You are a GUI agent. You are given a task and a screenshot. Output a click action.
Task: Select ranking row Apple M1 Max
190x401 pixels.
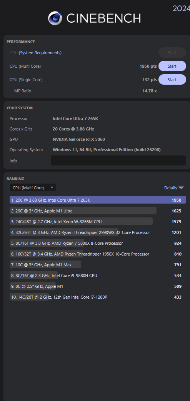pyautogui.click(x=98, y=265)
